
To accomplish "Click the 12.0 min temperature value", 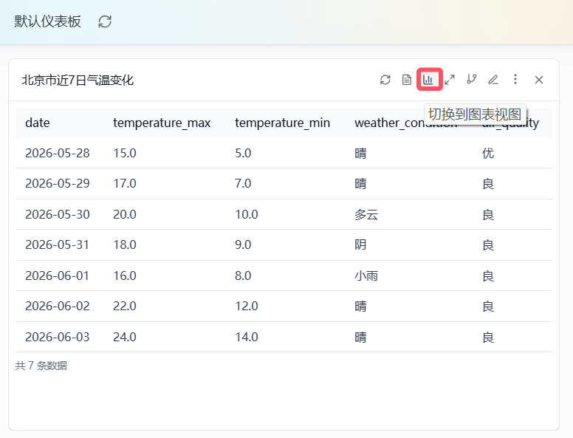I will point(247,306).
